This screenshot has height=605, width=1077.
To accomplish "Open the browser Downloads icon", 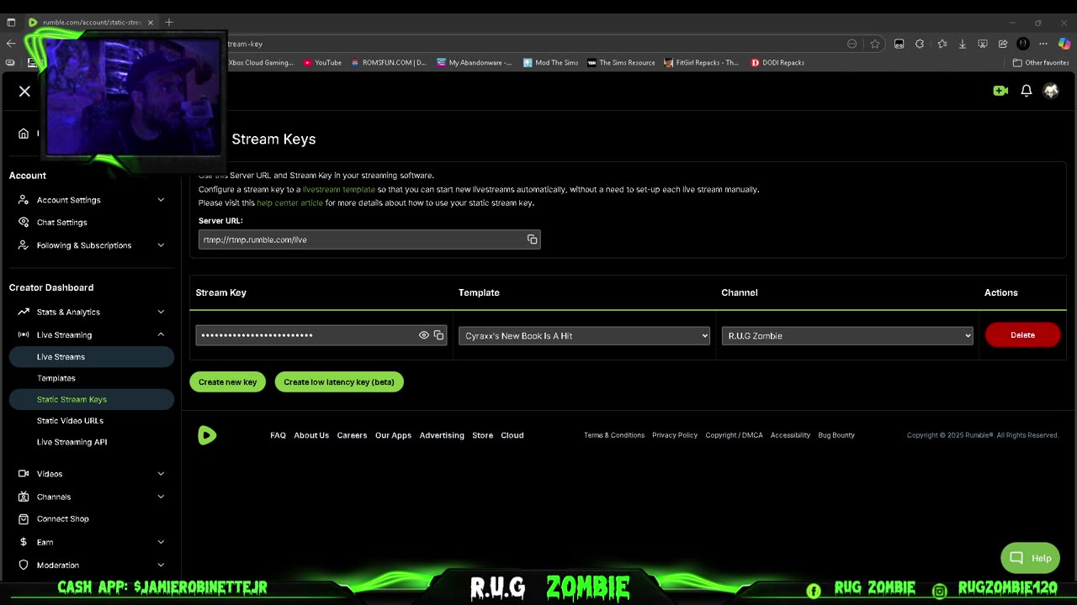I will [962, 44].
